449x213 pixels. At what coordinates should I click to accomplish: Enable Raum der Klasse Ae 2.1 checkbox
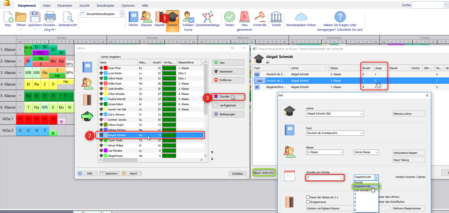point(308,197)
